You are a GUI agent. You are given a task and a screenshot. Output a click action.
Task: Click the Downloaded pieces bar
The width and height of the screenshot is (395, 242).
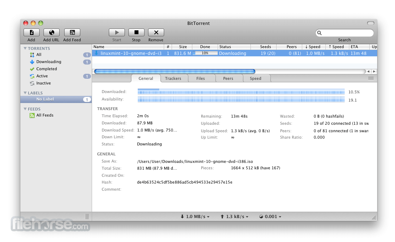[241, 92]
